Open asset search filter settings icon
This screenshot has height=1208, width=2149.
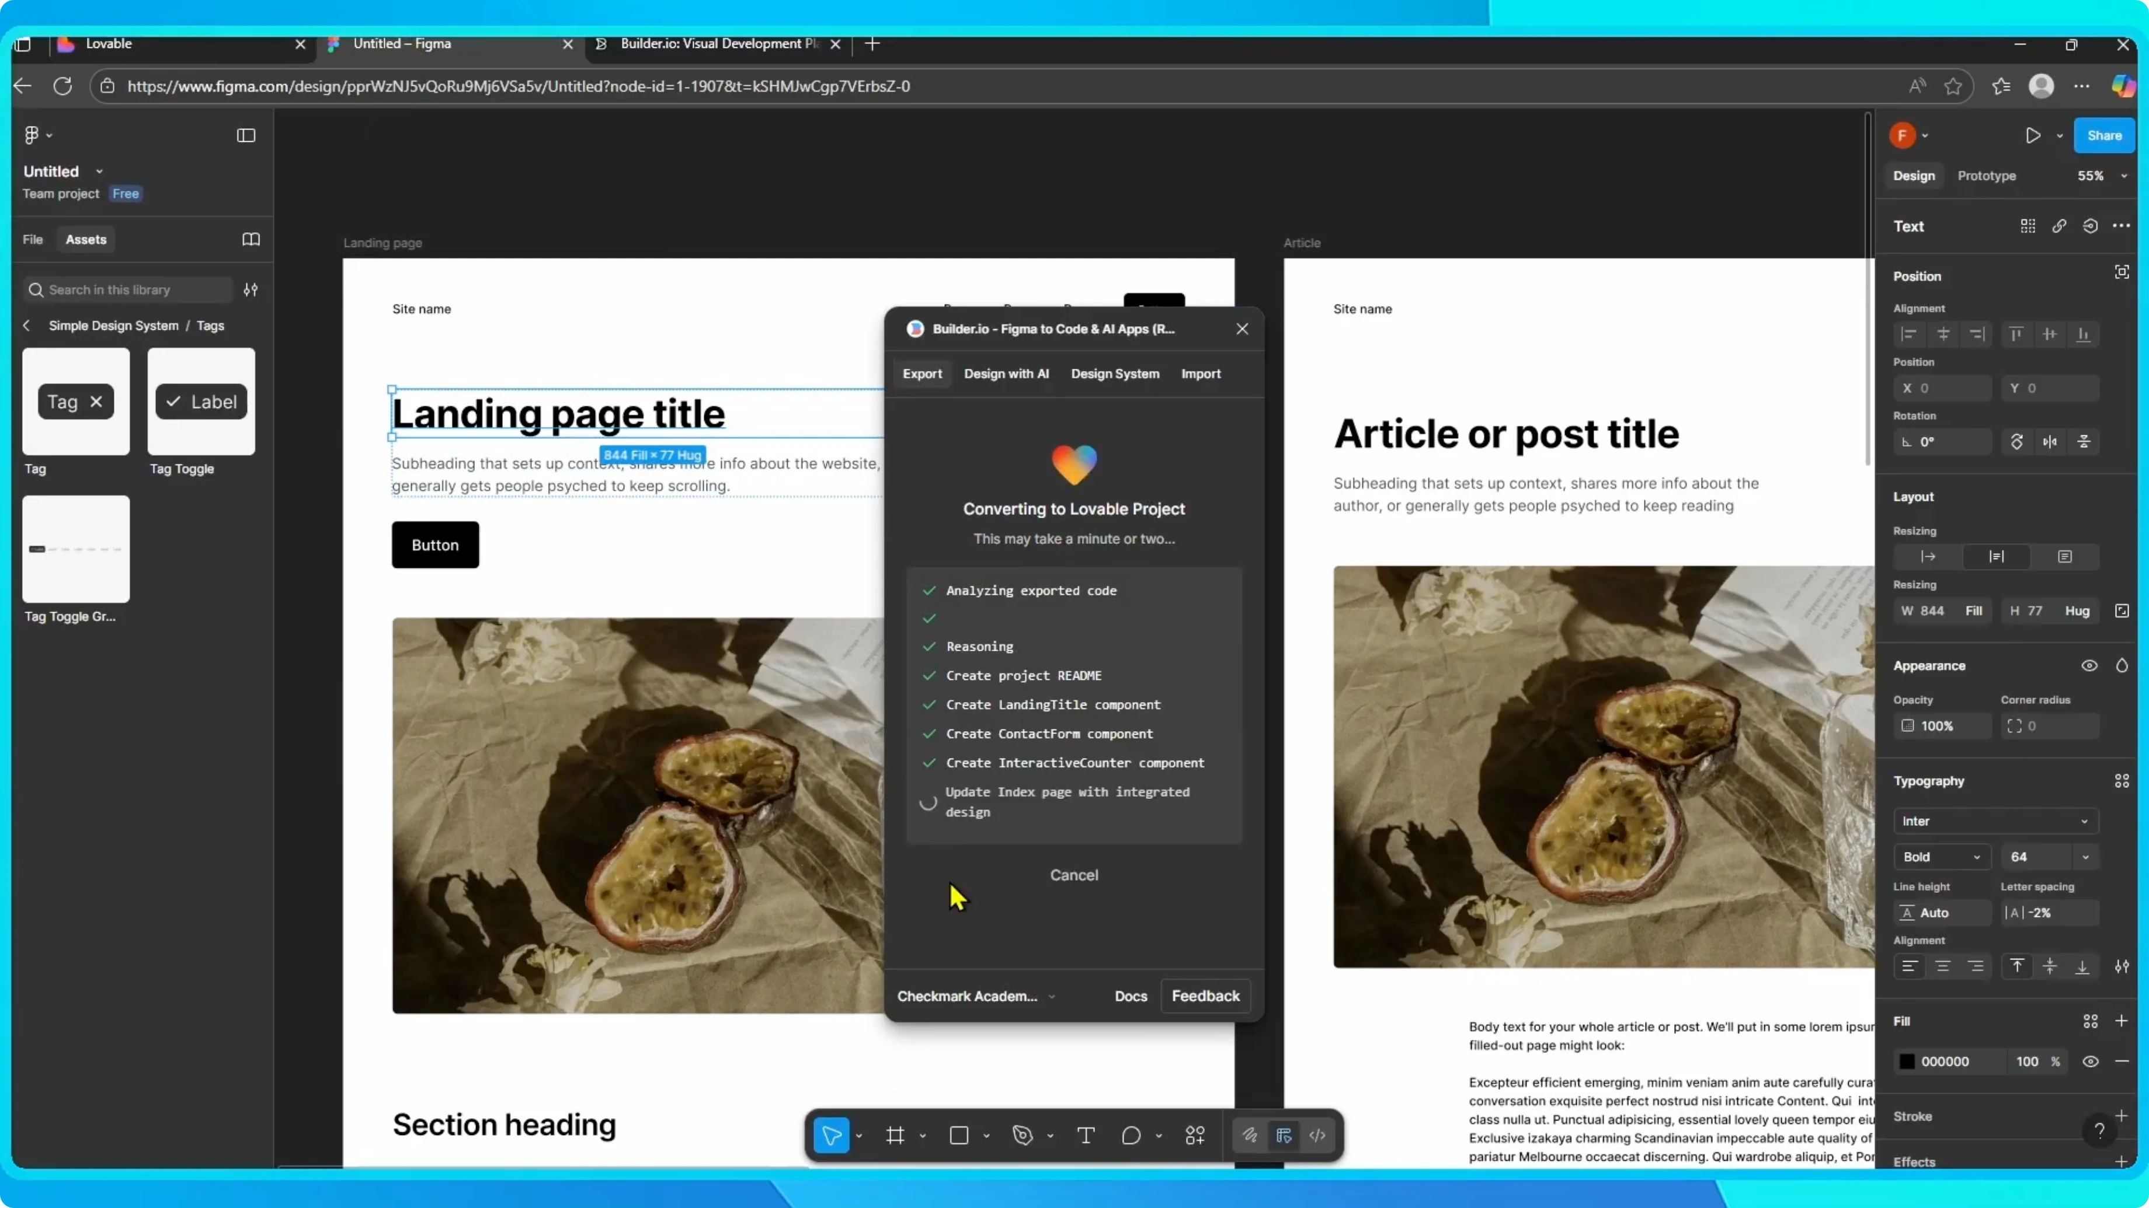point(251,289)
